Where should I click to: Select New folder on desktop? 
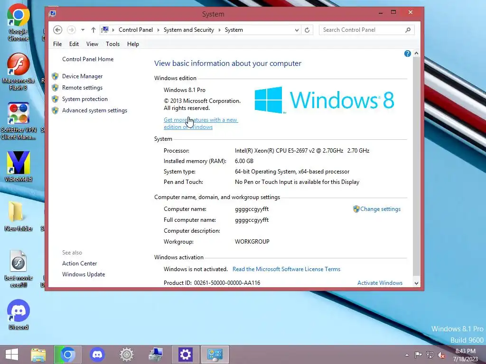(x=19, y=216)
